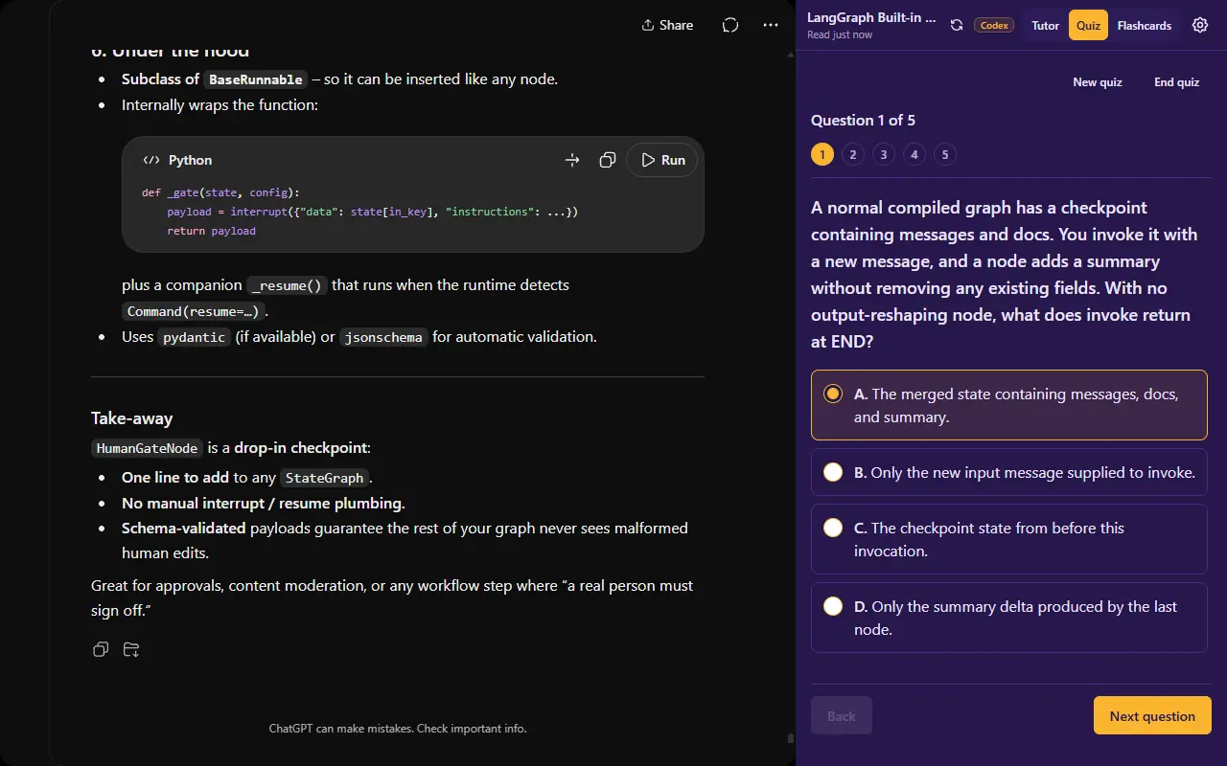1227x766 pixels.
Task: Open the three-dot more options menu
Action: click(x=771, y=25)
